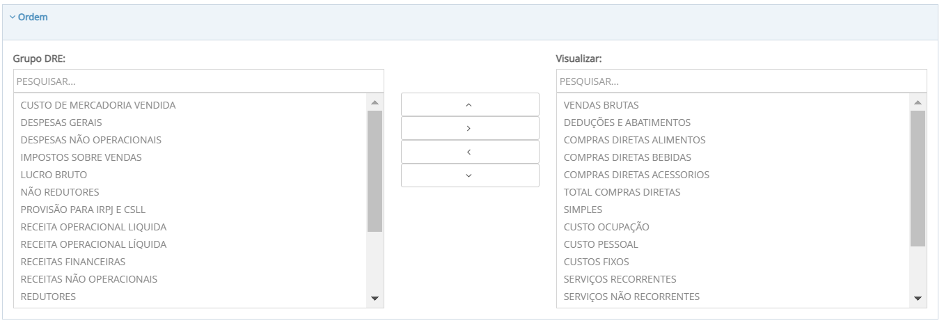The image size is (944, 323).
Task: Click the move down arrow button
Action: click(470, 175)
